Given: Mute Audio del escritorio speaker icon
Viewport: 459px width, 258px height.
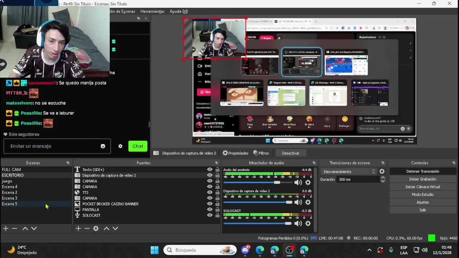Looking at the screenshot, I should pos(298,182).
